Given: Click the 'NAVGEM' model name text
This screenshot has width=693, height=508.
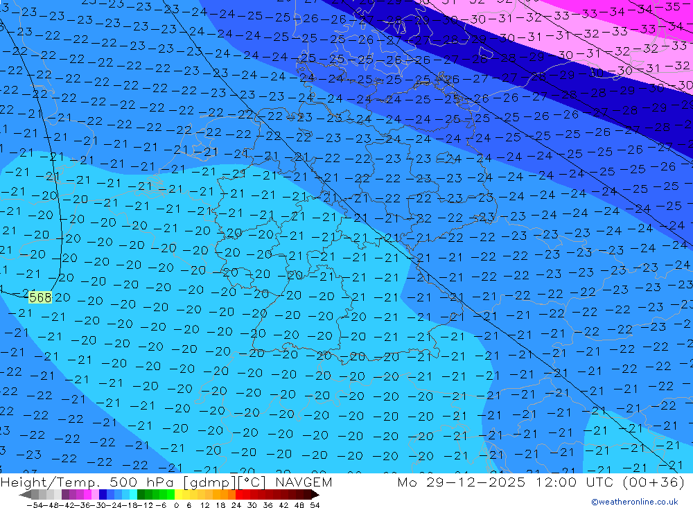Looking at the screenshot, I should click(x=304, y=482).
